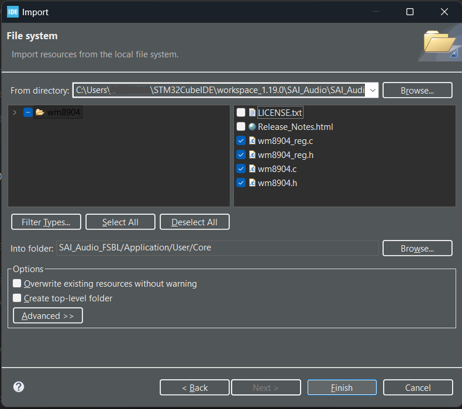
Task: Browse for the Into folder destination
Action: pyautogui.click(x=418, y=248)
